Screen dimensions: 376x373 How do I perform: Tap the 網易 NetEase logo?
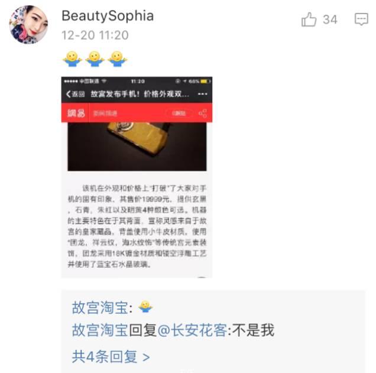click(x=76, y=113)
